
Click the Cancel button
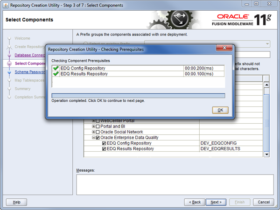tap(264, 202)
